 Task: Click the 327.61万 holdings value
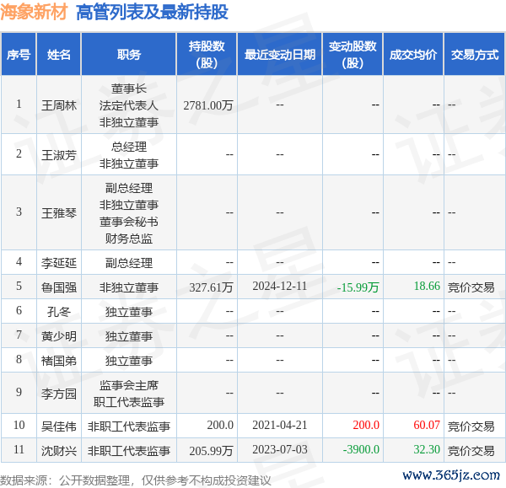pos(211,287)
